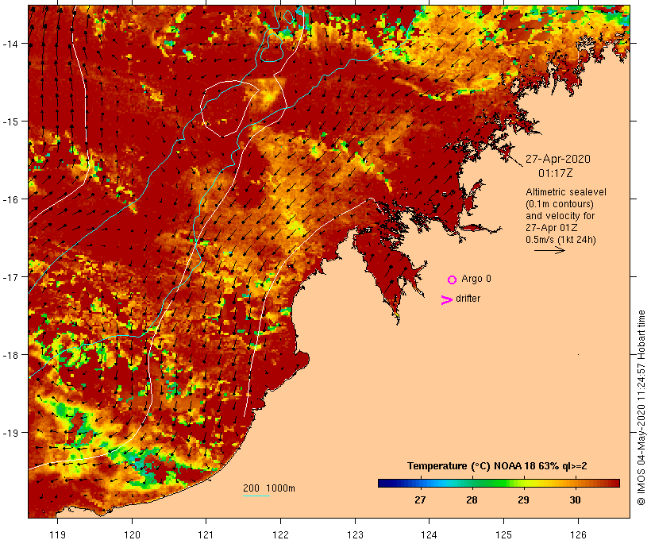Screen dimensions: 651x540
Task: Click the longitude axis label 124
Action: click(x=429, y=534)
